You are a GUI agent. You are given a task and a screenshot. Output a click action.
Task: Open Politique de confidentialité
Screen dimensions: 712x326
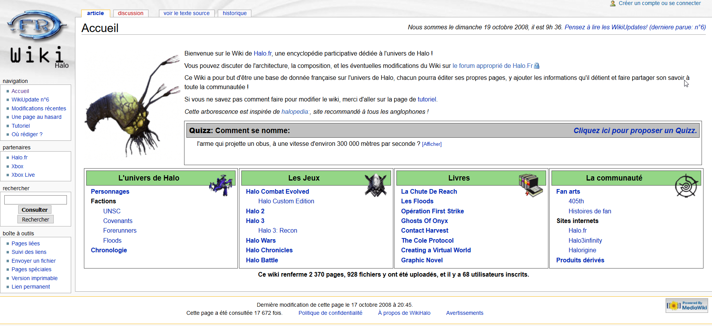point(330,313)
